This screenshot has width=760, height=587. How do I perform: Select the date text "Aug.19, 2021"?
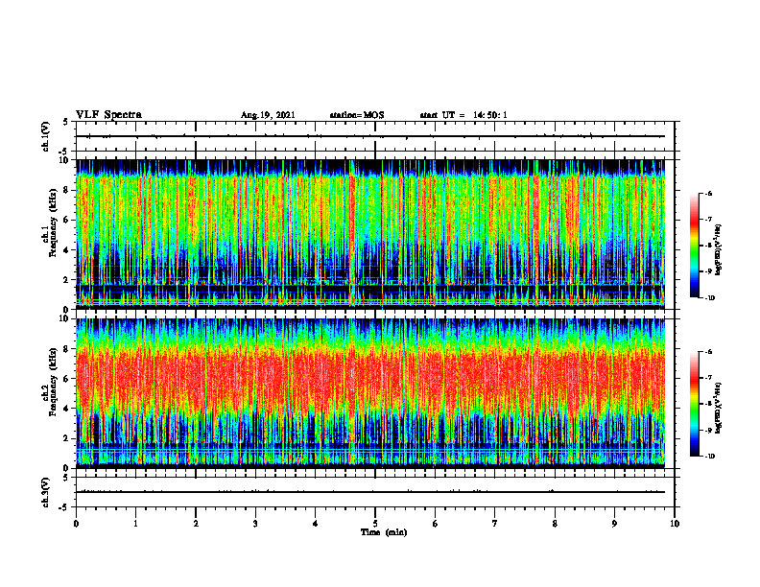(268, 115)
